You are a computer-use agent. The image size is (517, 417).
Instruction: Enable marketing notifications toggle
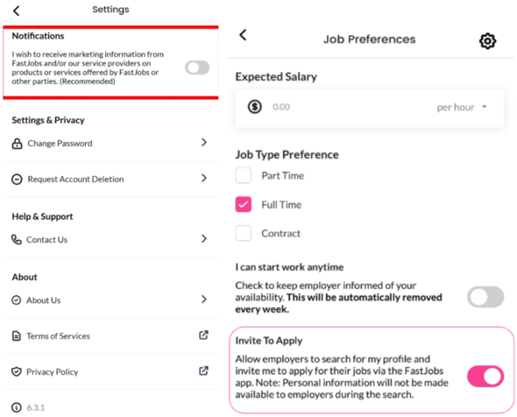pos(197,67)
